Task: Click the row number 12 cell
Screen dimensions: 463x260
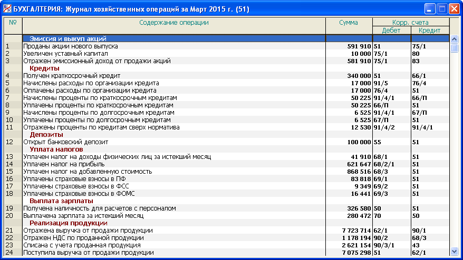Action: pyautogui.click(x=13, y=142)
